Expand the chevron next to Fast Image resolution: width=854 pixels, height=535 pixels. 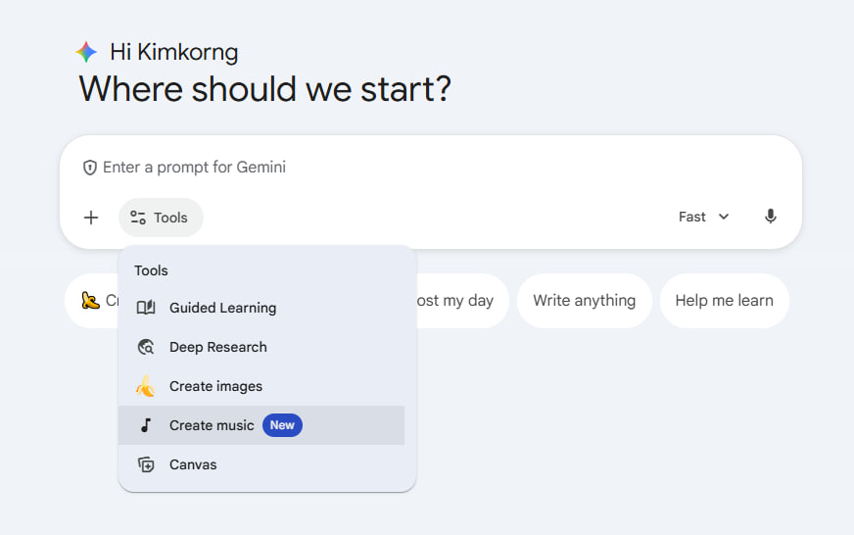[x=724, y=217]
